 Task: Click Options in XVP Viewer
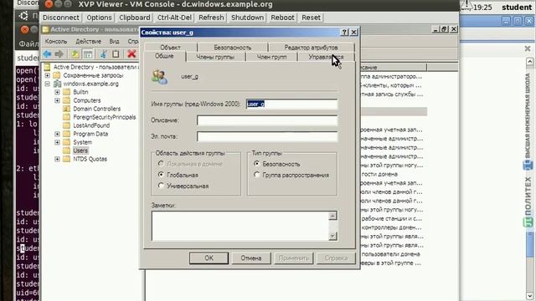tap(99, 18)
